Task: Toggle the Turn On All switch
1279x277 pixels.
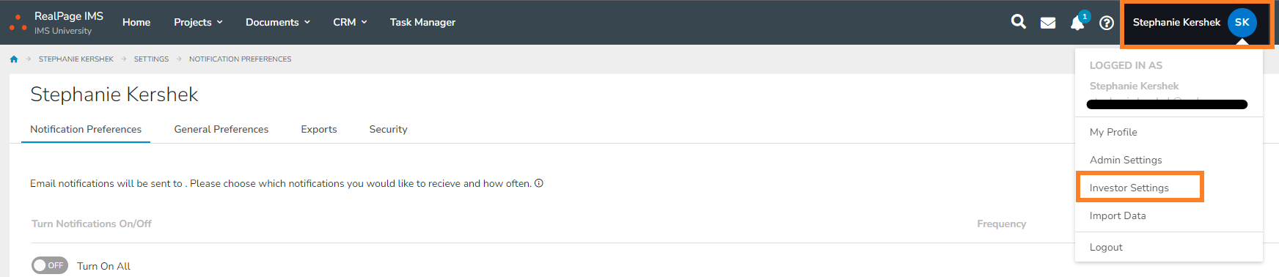Action: coord(50,265)
